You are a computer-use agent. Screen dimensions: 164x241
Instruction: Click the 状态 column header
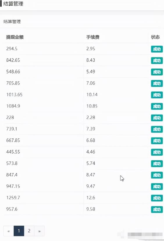pos(155,37)
